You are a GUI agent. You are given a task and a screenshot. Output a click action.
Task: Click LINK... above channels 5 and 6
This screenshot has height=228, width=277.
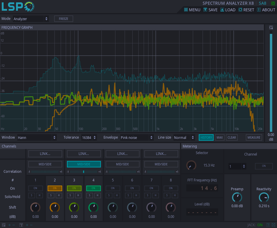[122, 154]
